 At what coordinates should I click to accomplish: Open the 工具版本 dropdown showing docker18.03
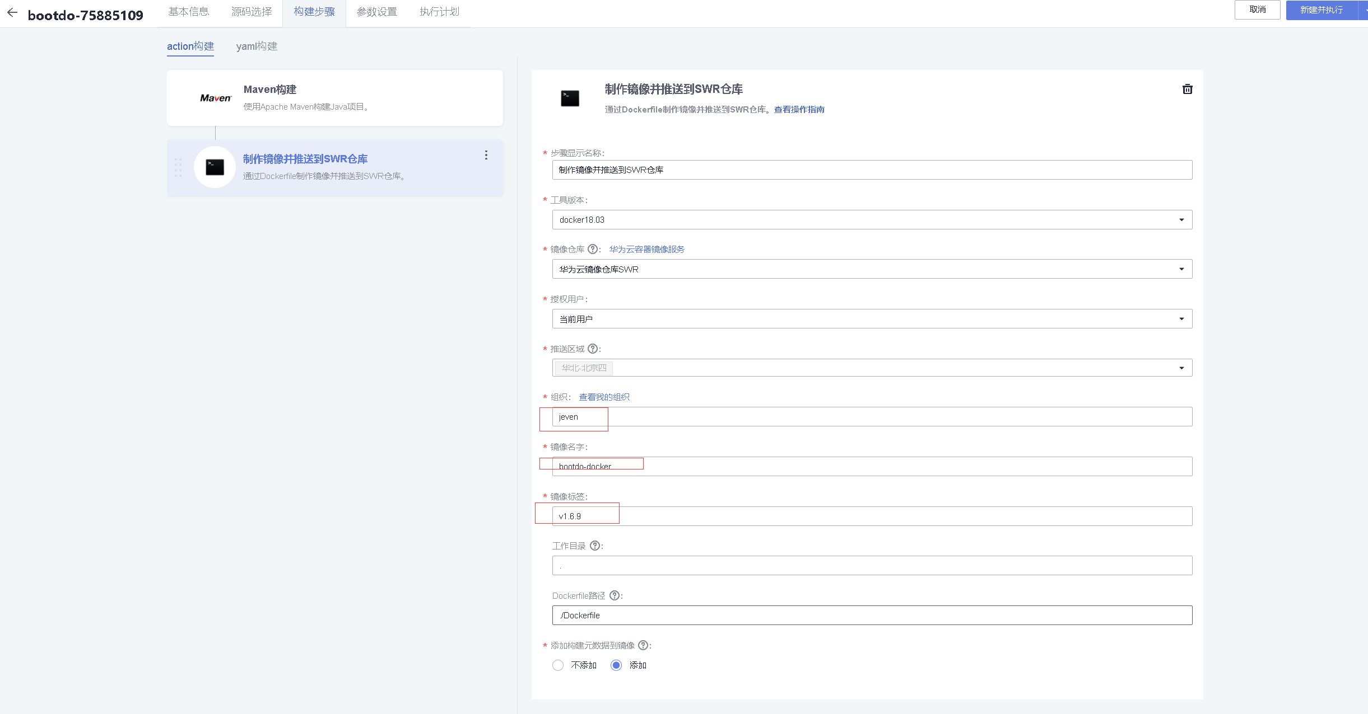tap(1181, 219)
